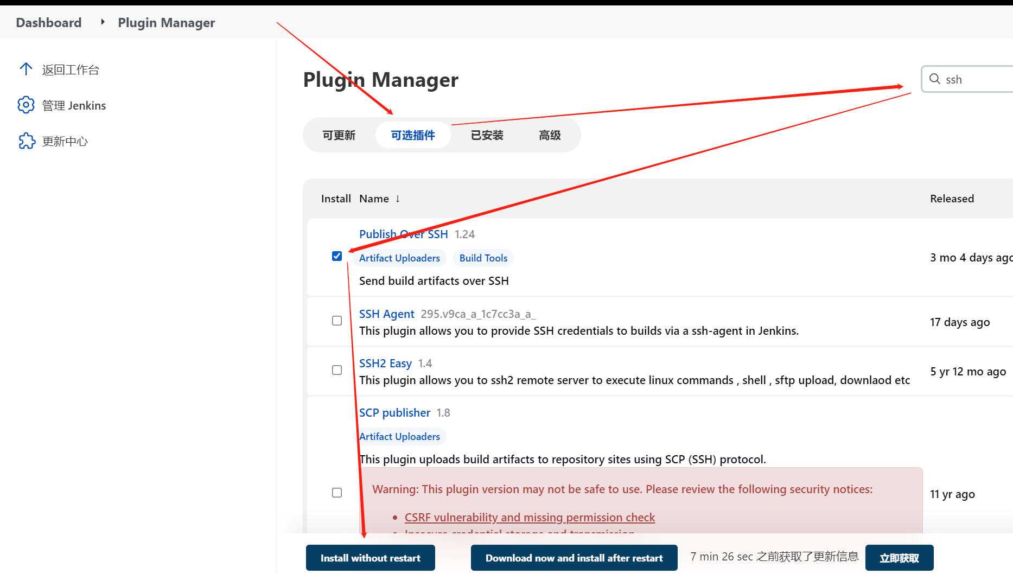Viewport: 1013px width, 574px height.
Task: Click the text '5 yr 12 mo ago'
Action: pyautogui.click(x=968, y=371)
